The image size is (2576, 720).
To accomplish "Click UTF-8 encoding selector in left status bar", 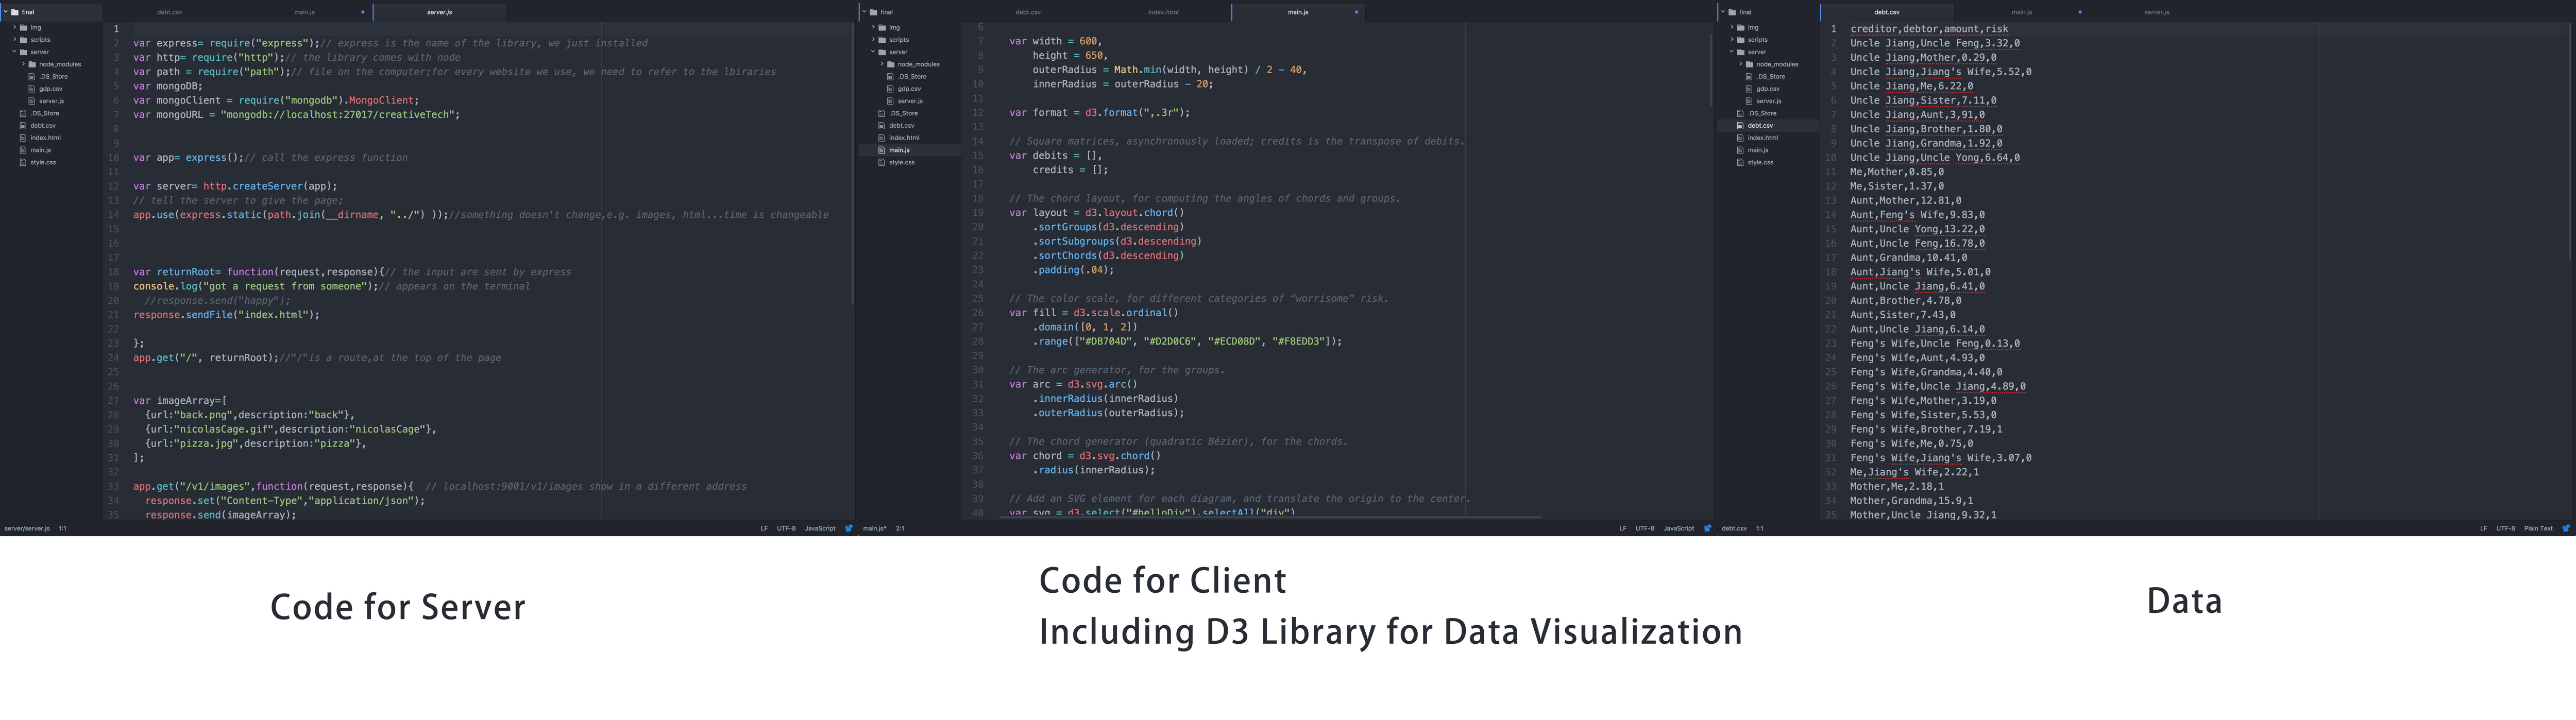I will 786,528.
